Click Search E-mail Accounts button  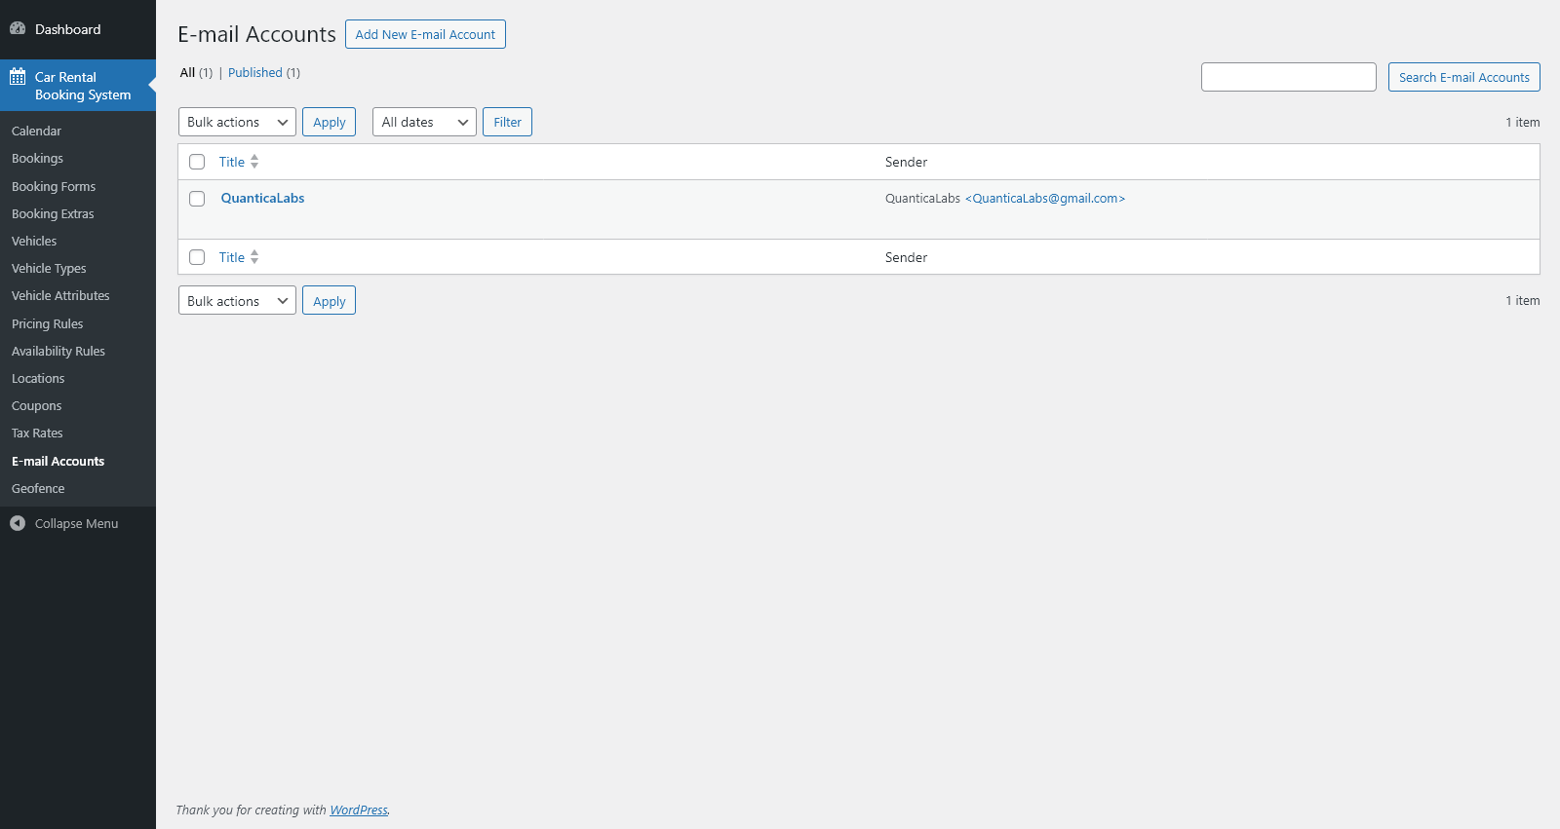pos(1463,77)
